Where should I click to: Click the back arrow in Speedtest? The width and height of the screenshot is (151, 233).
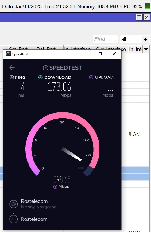(12, 67)
